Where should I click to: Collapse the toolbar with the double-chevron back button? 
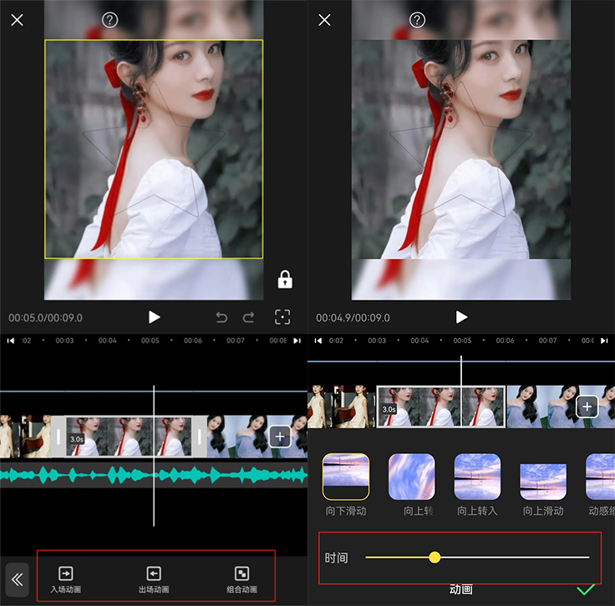[x=18, y=580]
